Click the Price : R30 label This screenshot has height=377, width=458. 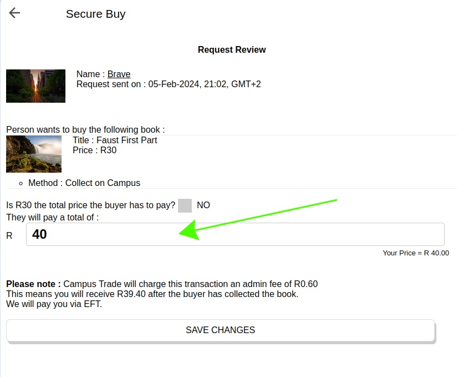[x=94, y=150]
